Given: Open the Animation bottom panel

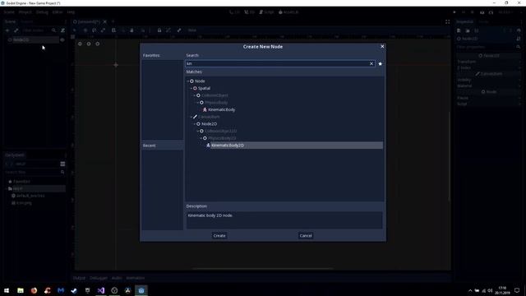Looking at the screenshot, I should coord(135,278).
